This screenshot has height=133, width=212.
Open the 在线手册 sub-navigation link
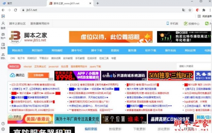[x=92, y=58]
